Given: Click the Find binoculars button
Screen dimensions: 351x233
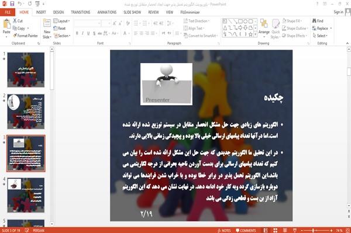Looking at the screenshot, I should point(318,21).
